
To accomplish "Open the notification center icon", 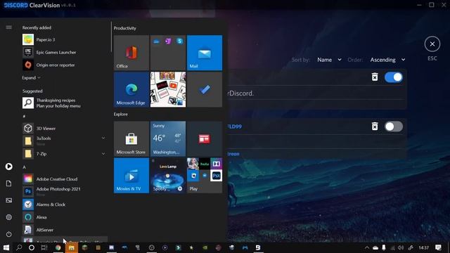I will (438, 247).
